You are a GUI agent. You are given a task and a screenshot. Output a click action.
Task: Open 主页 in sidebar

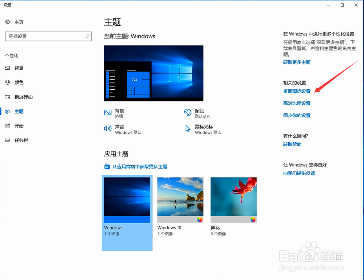19,22
